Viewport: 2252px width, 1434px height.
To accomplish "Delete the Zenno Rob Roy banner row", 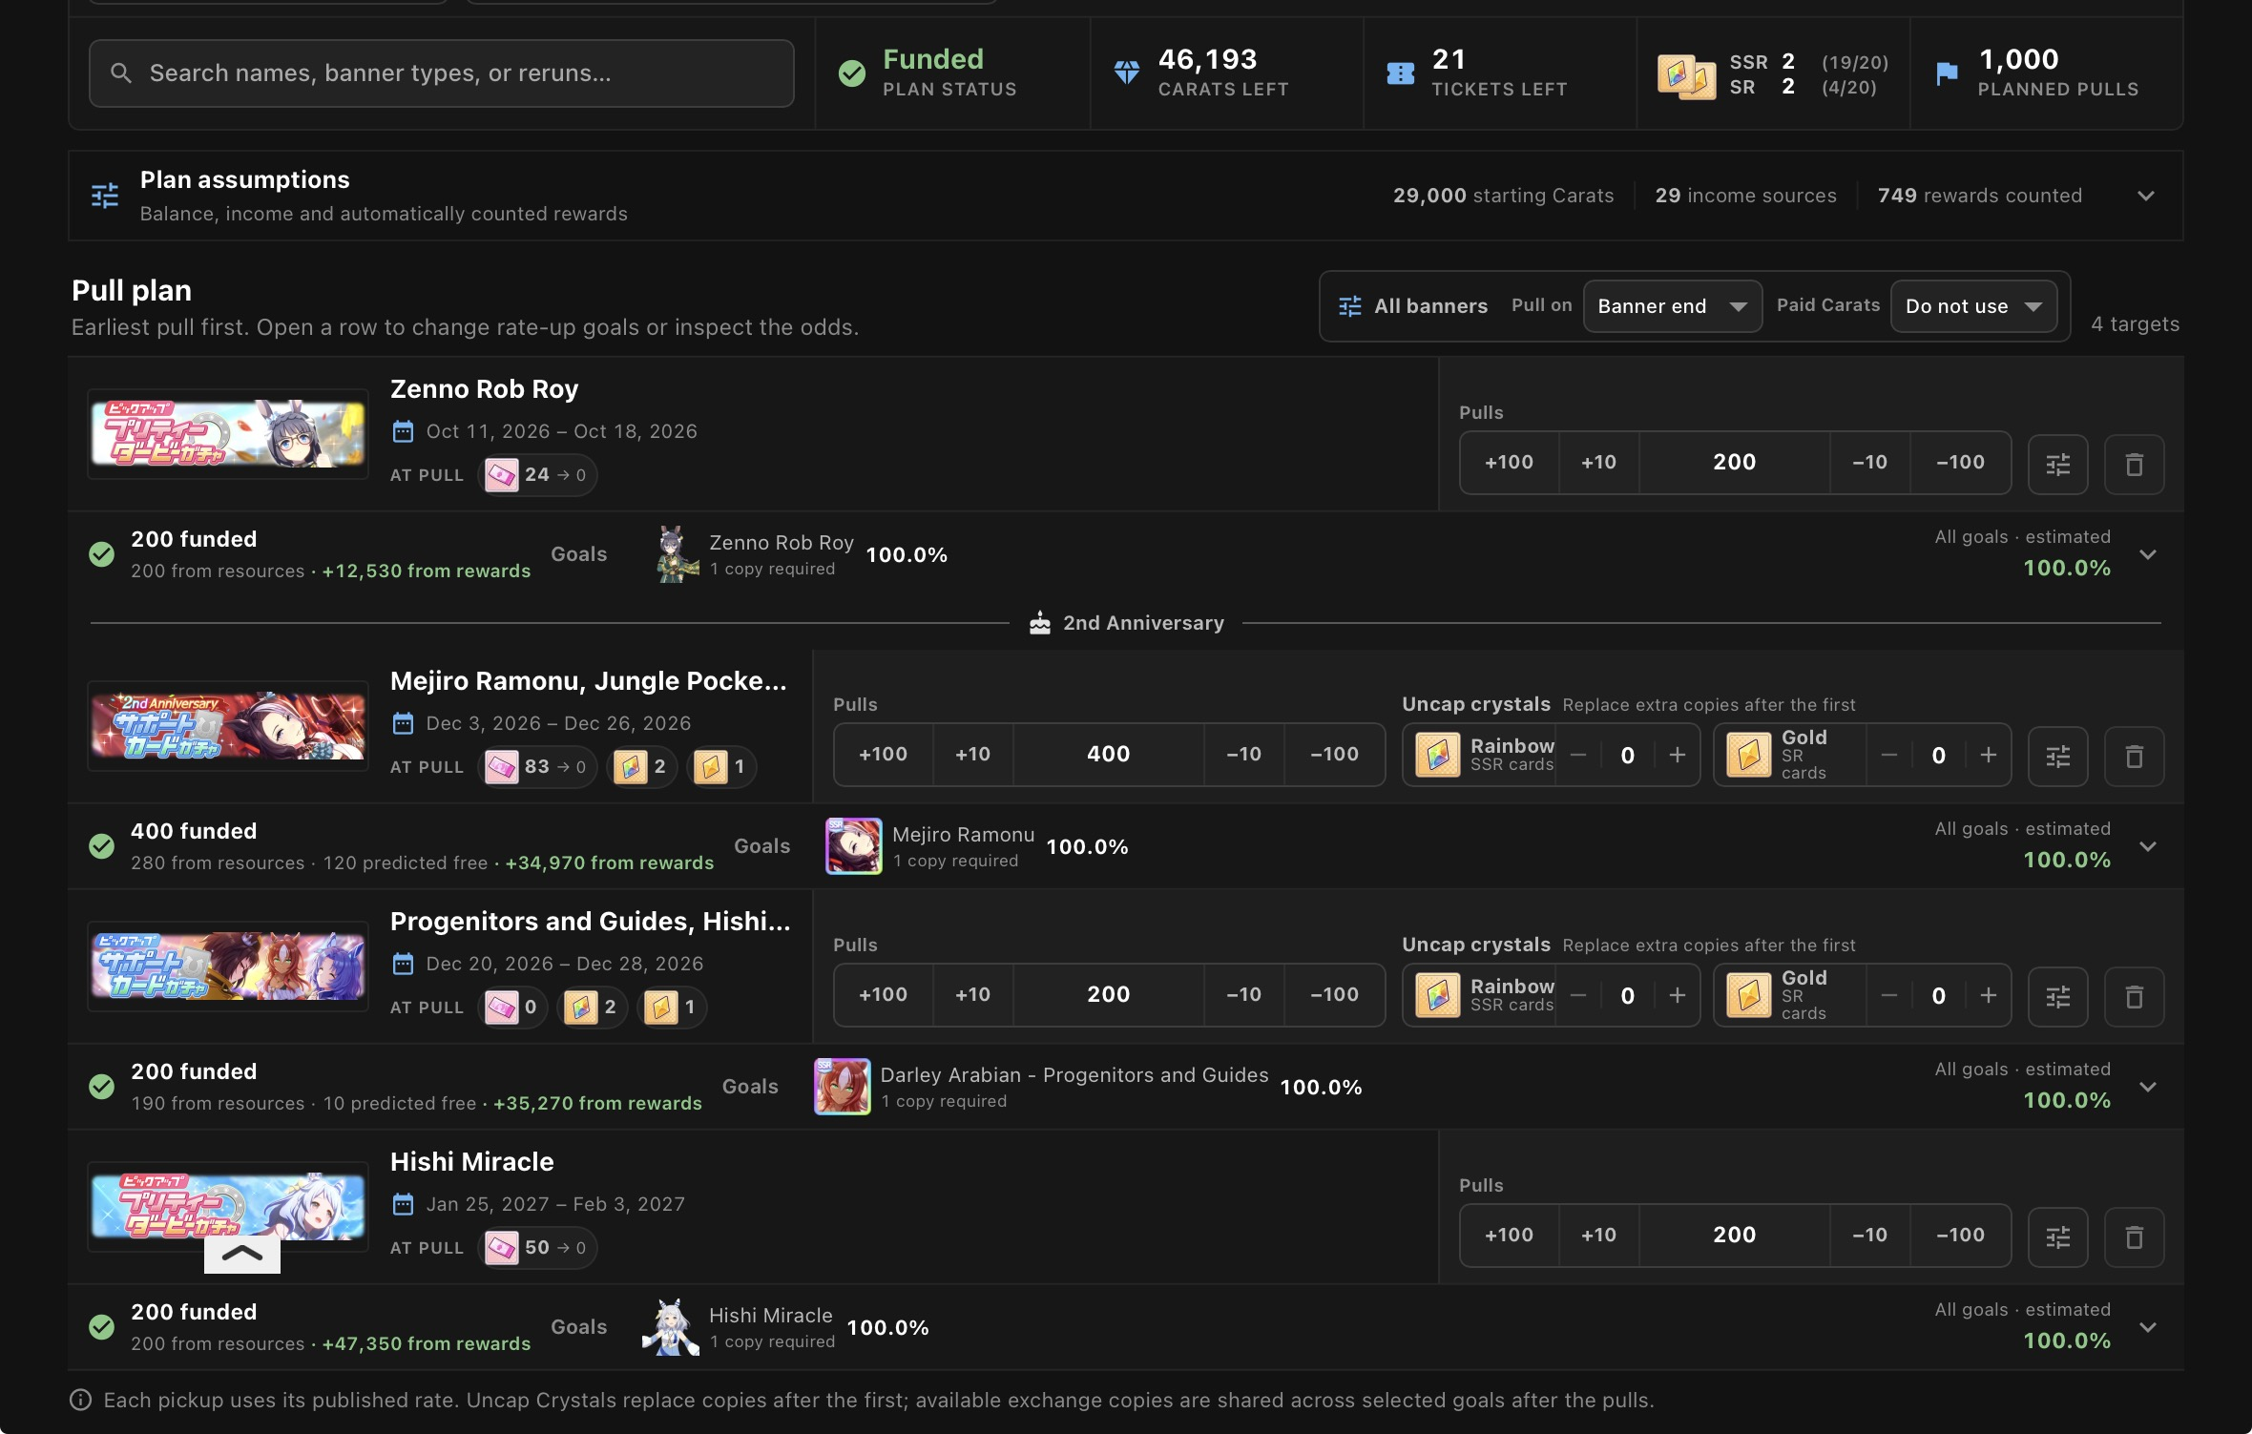I will pos(2134,464).
